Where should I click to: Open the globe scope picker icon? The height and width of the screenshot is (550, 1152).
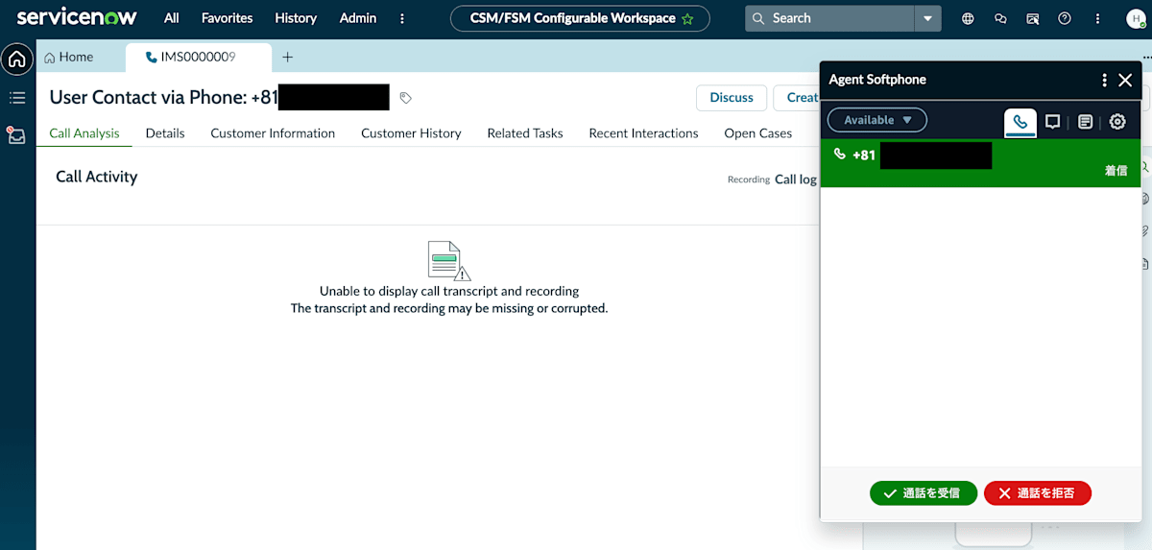click(x=968, y=18)
